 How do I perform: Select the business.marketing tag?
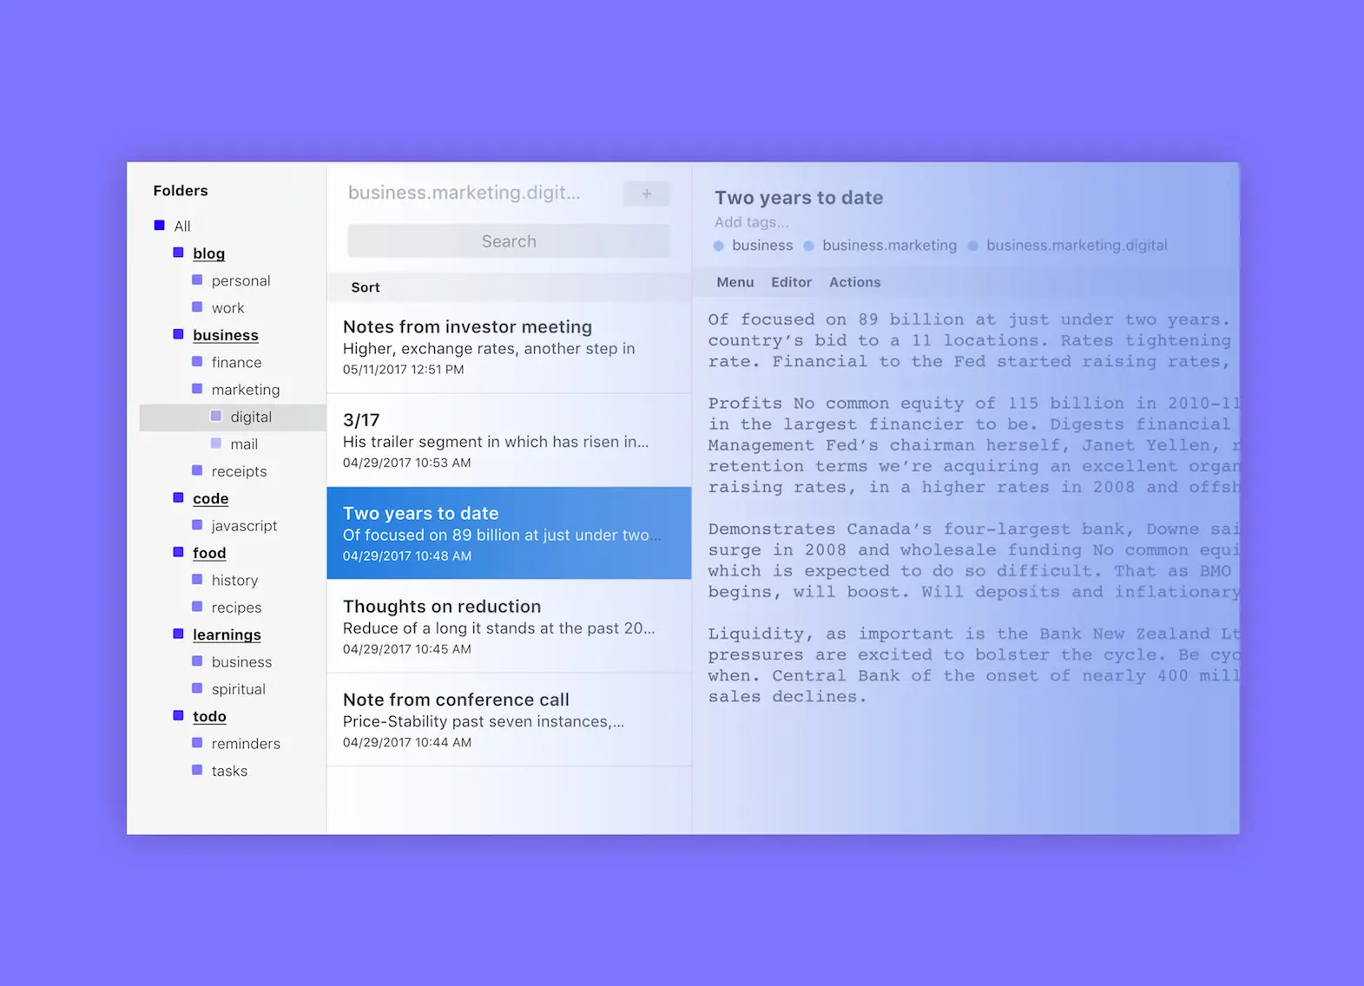[x=889, y=246]
